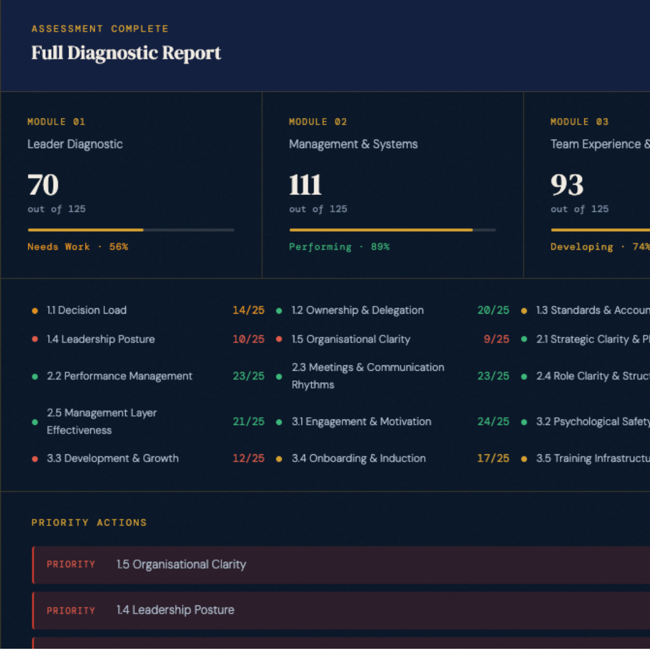Click the Leader Diagnostic 56% progress bar
This screenshot has width=650, height=650.
(131, 230)
